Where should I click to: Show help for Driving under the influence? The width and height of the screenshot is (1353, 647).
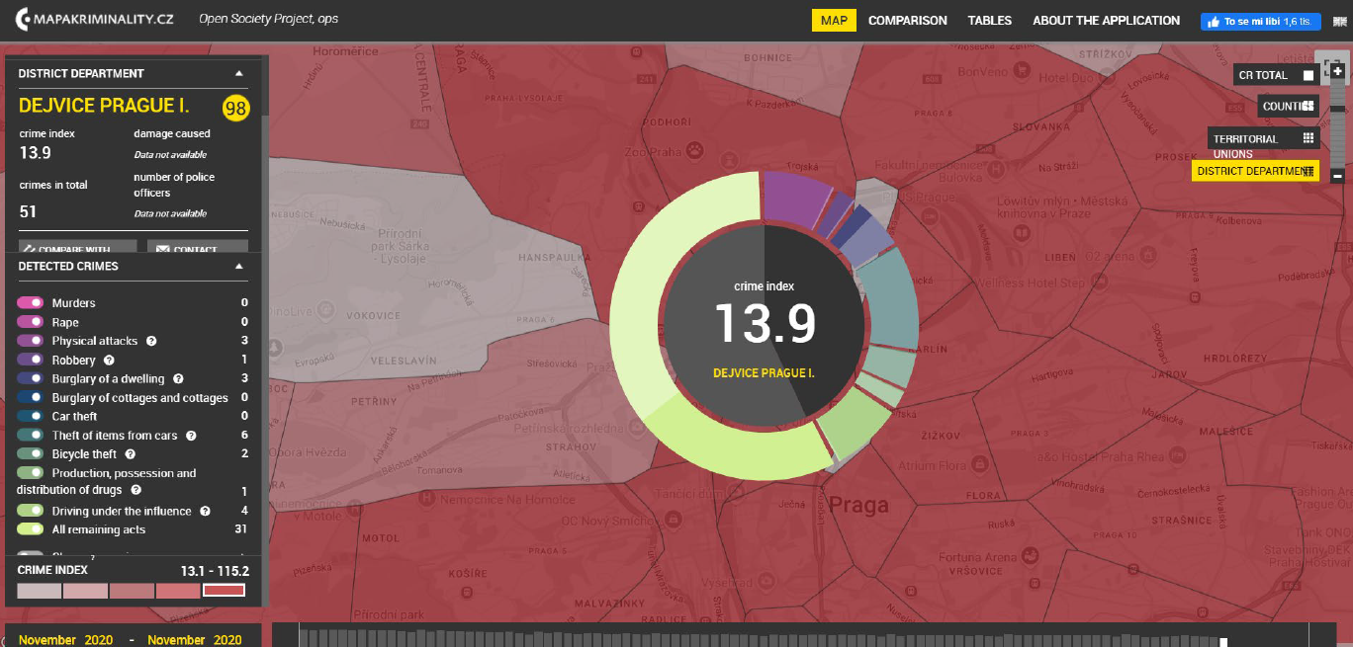[205, 512]
